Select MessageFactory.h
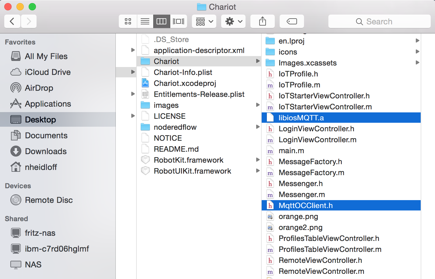Viewport: 435px width, 279px height. pos(341,161)
